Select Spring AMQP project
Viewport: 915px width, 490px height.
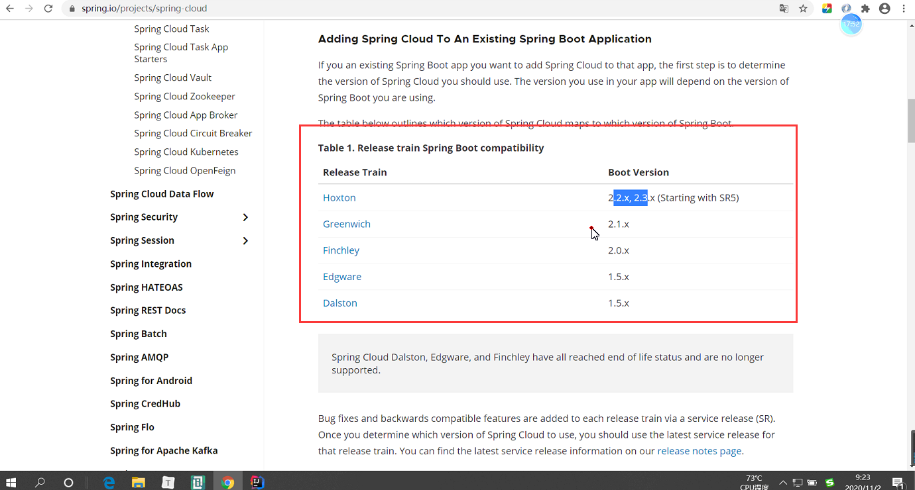pyautogui.click(x=139, y=357)
